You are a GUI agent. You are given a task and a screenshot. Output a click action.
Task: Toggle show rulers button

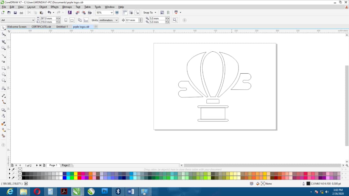point(125,13)
